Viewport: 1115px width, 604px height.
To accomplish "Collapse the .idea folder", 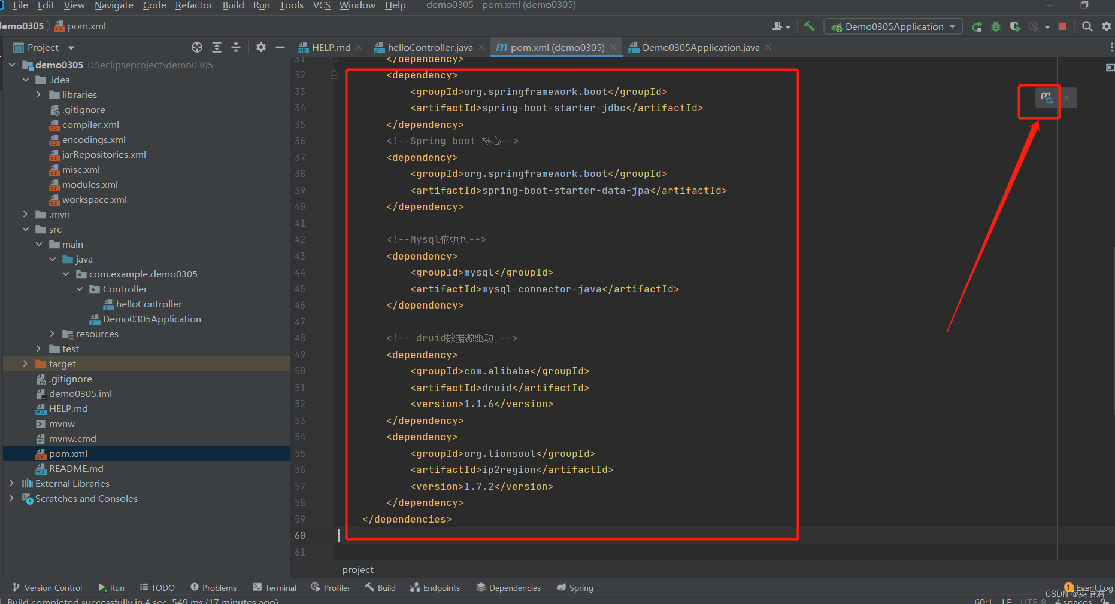I will coord(26,80).
